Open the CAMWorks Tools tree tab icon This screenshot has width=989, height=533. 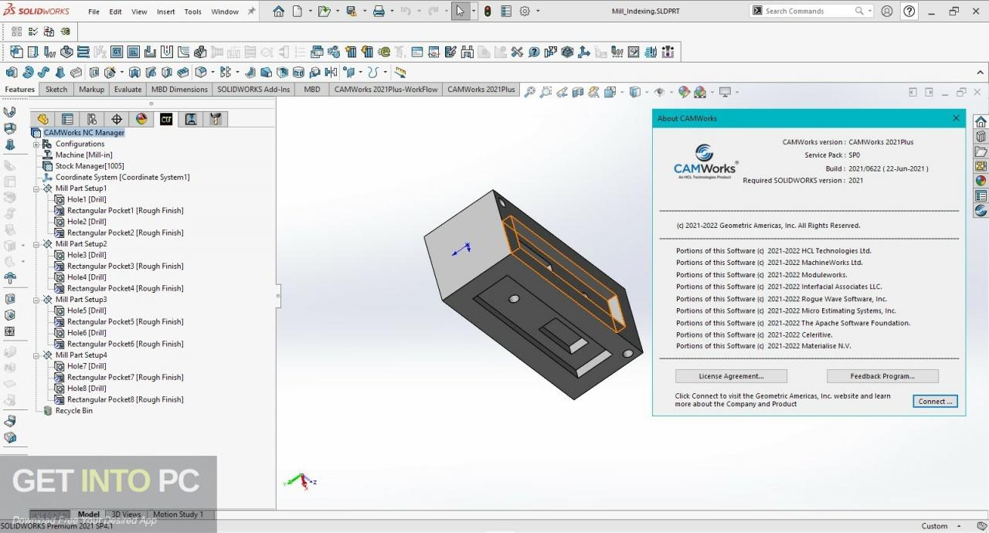point(216,119)
